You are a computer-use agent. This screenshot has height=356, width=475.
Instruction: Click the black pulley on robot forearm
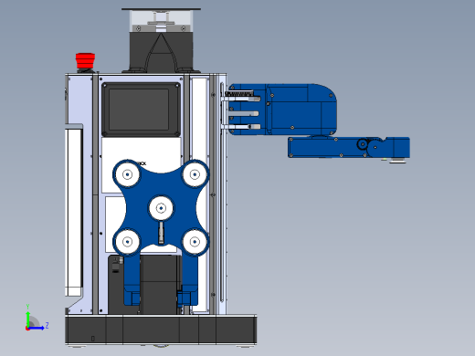[x=363, y=144]
